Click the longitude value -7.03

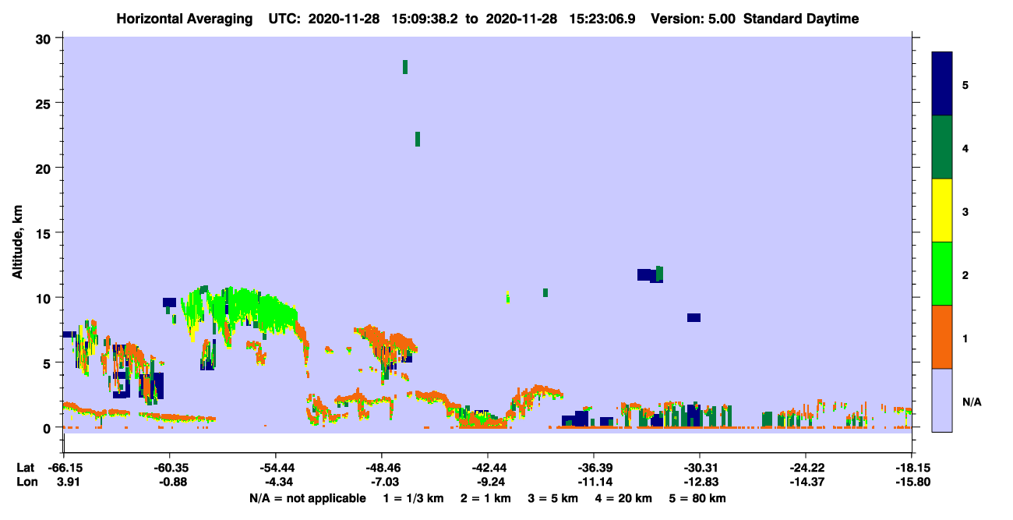(382, 482)
